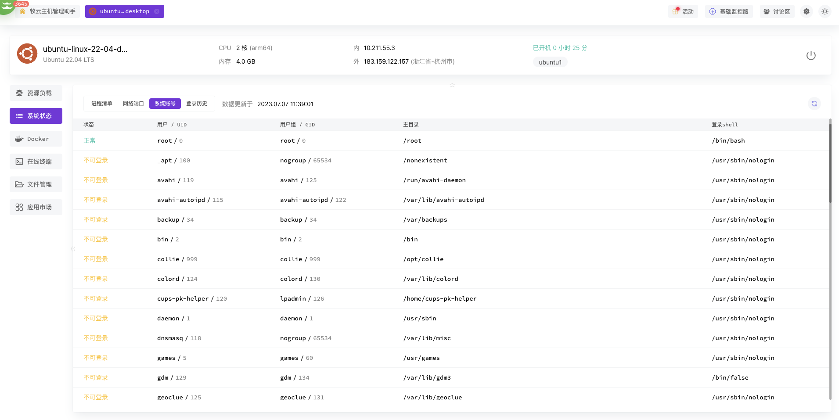
Task: Click the 讨论区 people icon
Action: coord(767,11)
